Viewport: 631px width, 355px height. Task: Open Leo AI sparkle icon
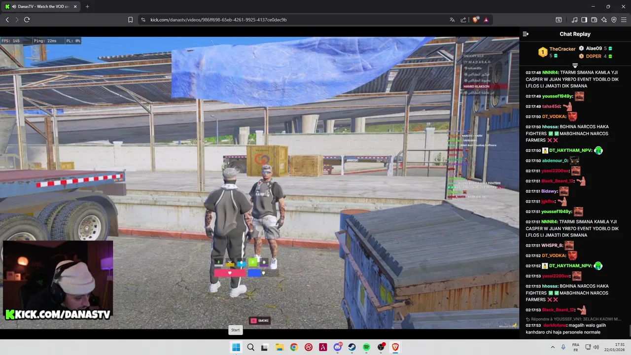[x=604, y=20]
